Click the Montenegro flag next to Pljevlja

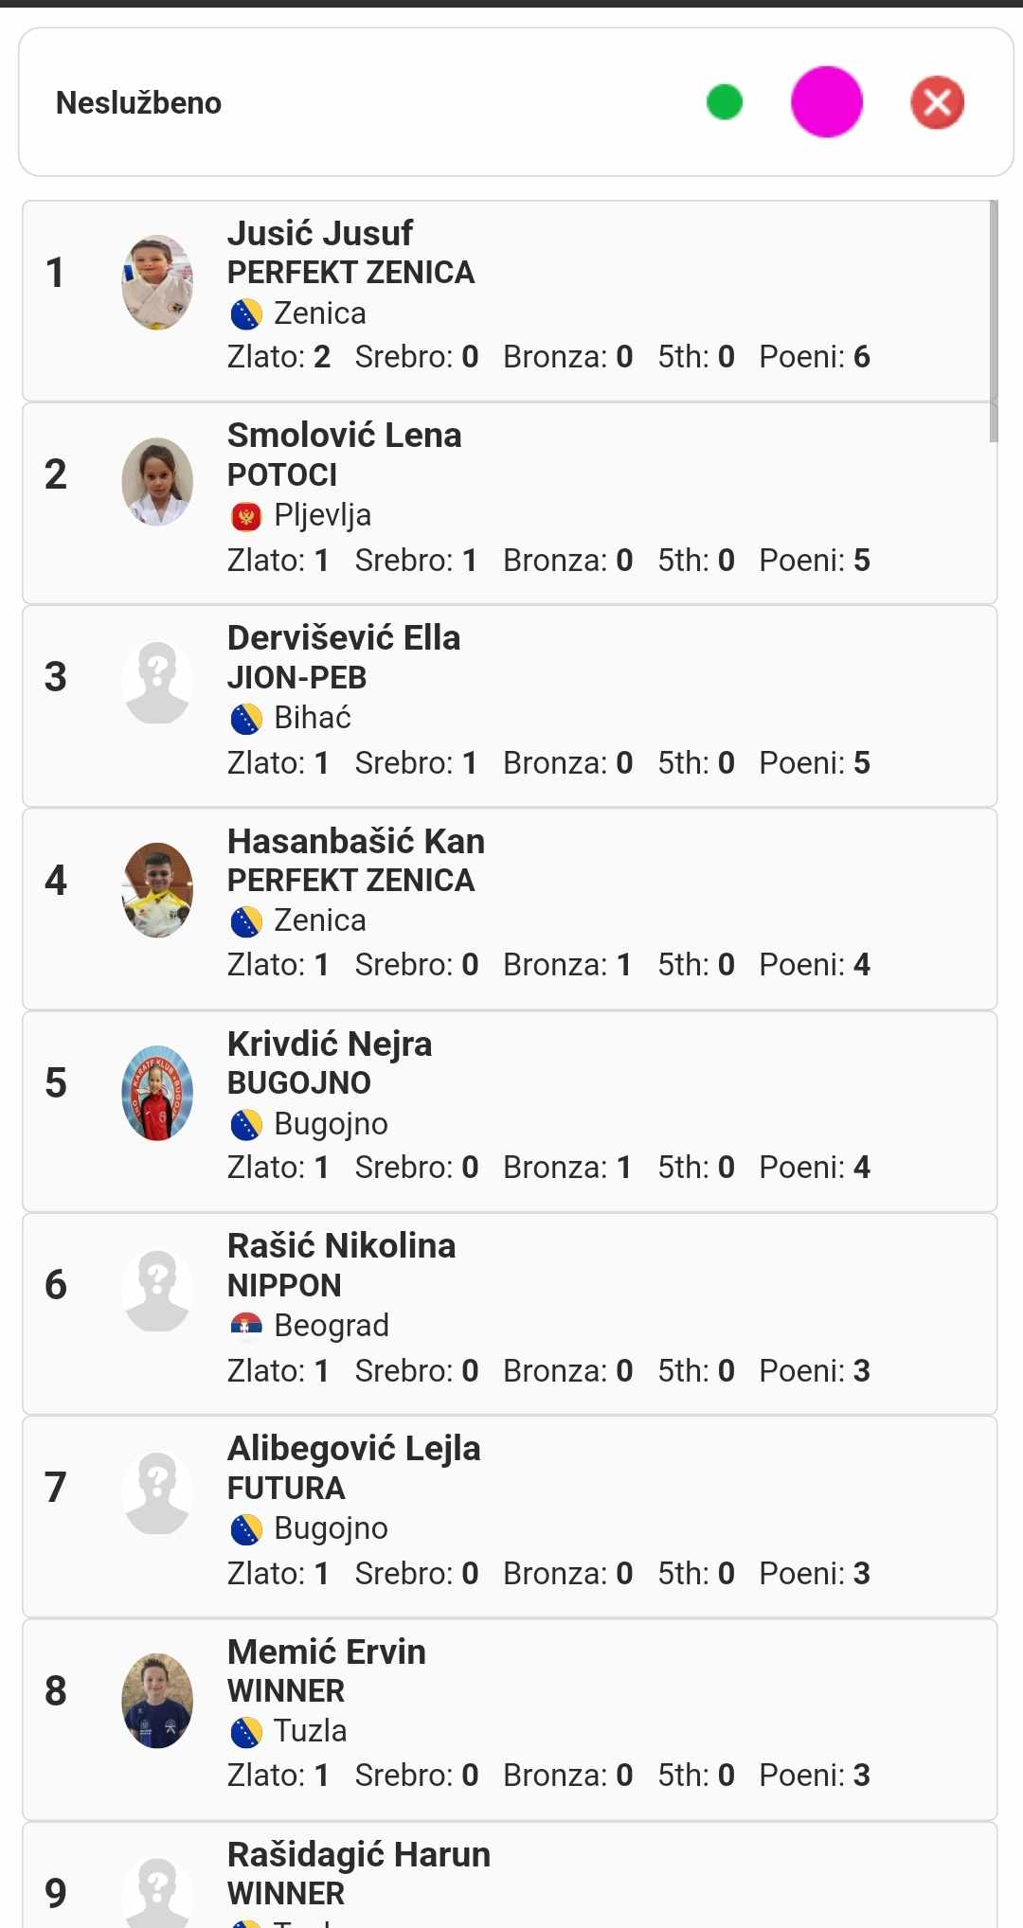click(x=246, y=517)
